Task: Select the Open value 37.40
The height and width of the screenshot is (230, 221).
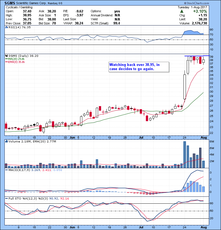Action: [27, 11]
